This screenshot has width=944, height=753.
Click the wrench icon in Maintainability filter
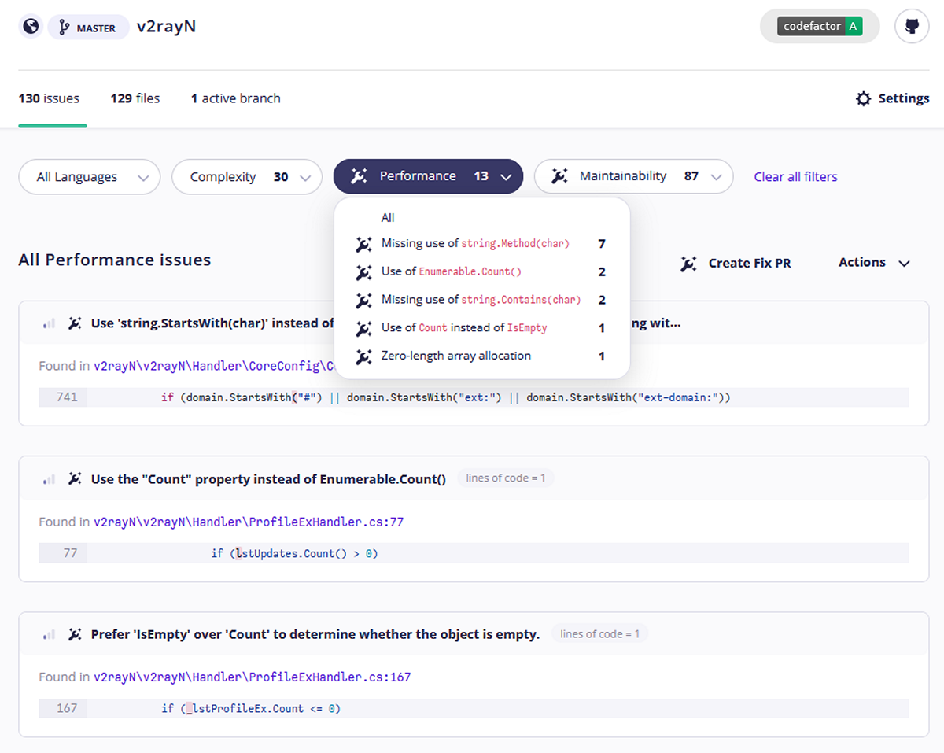pyautogui.click(x=560, y=176)
